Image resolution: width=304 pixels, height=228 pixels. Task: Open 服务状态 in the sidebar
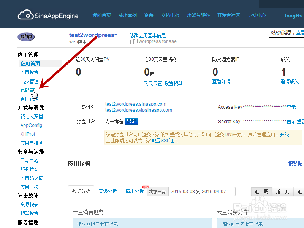(x=30, y=169)
